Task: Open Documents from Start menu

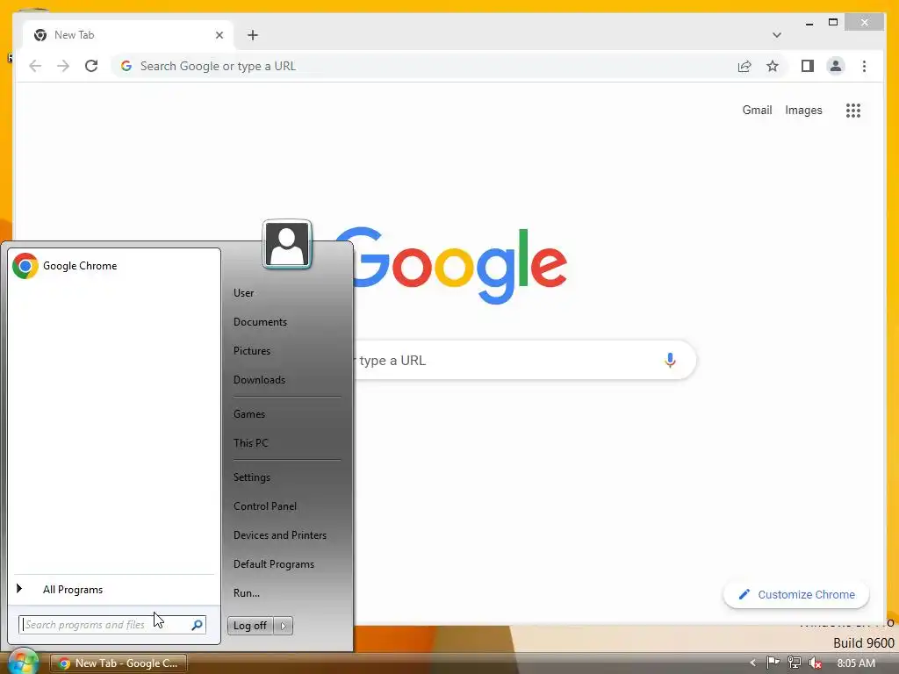Action: point(260,322)
